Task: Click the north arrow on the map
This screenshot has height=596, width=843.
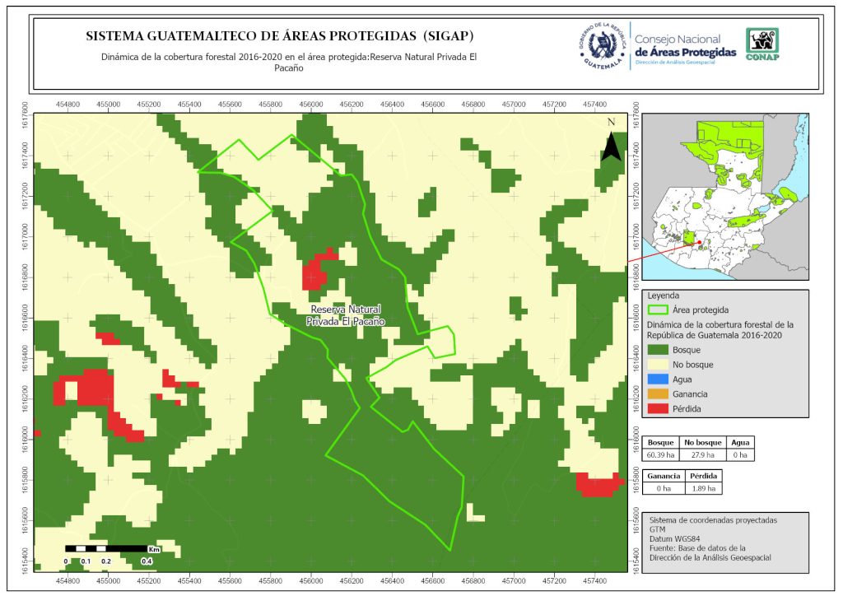Action: coord(610,141)
